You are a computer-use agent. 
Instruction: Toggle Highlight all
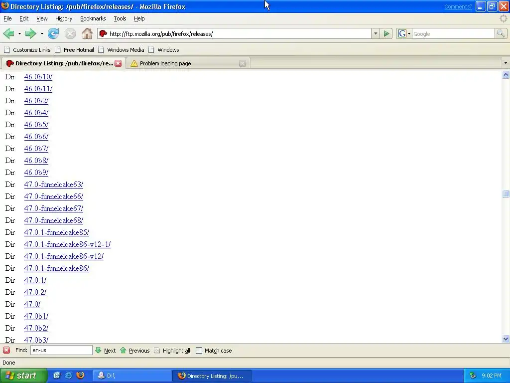click(x=172, y=351)
